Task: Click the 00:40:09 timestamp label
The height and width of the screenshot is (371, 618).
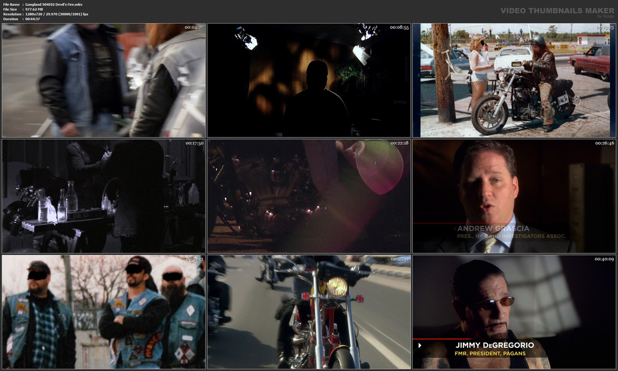Action: 604,259
